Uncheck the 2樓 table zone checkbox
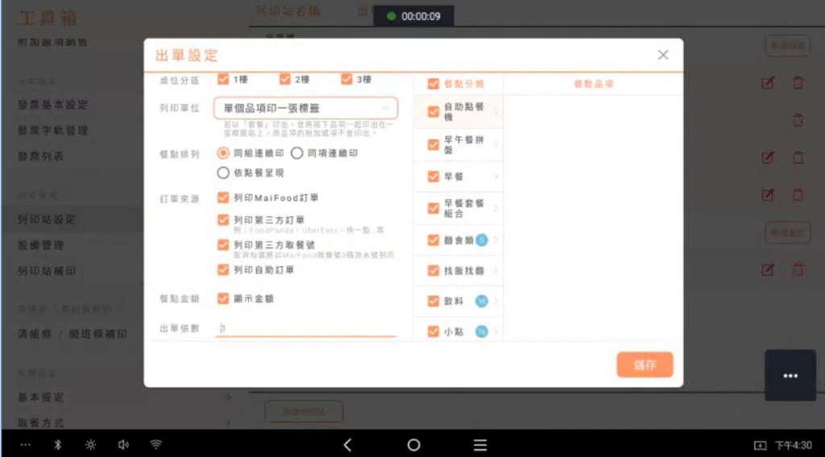825x457 pixels. point(285,79)
